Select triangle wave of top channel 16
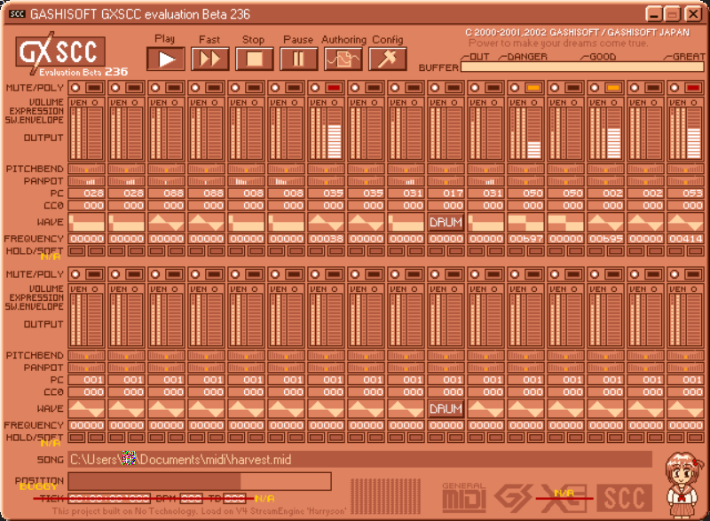710x521 pixels. pos(685,222)
